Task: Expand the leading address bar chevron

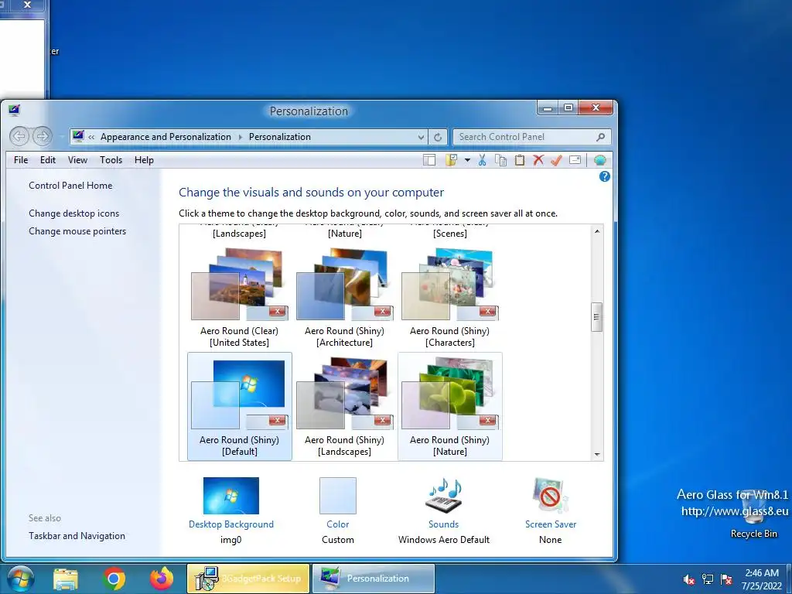Action: [x=91, y=137]
